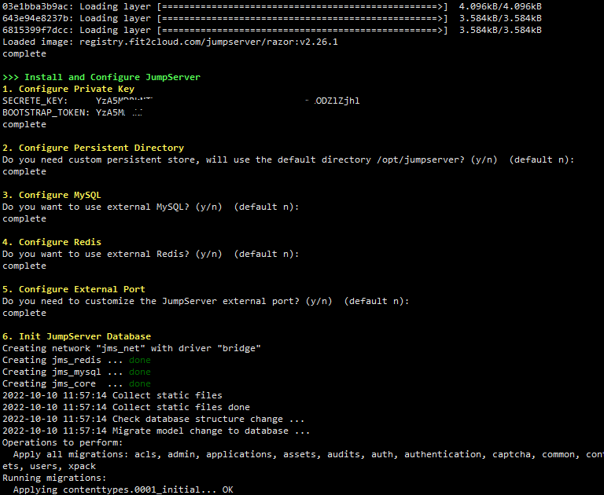Click the '>>> Install and Configure JumpServer' heading
The height and width of the screenshot is (495, 604).
101,77
